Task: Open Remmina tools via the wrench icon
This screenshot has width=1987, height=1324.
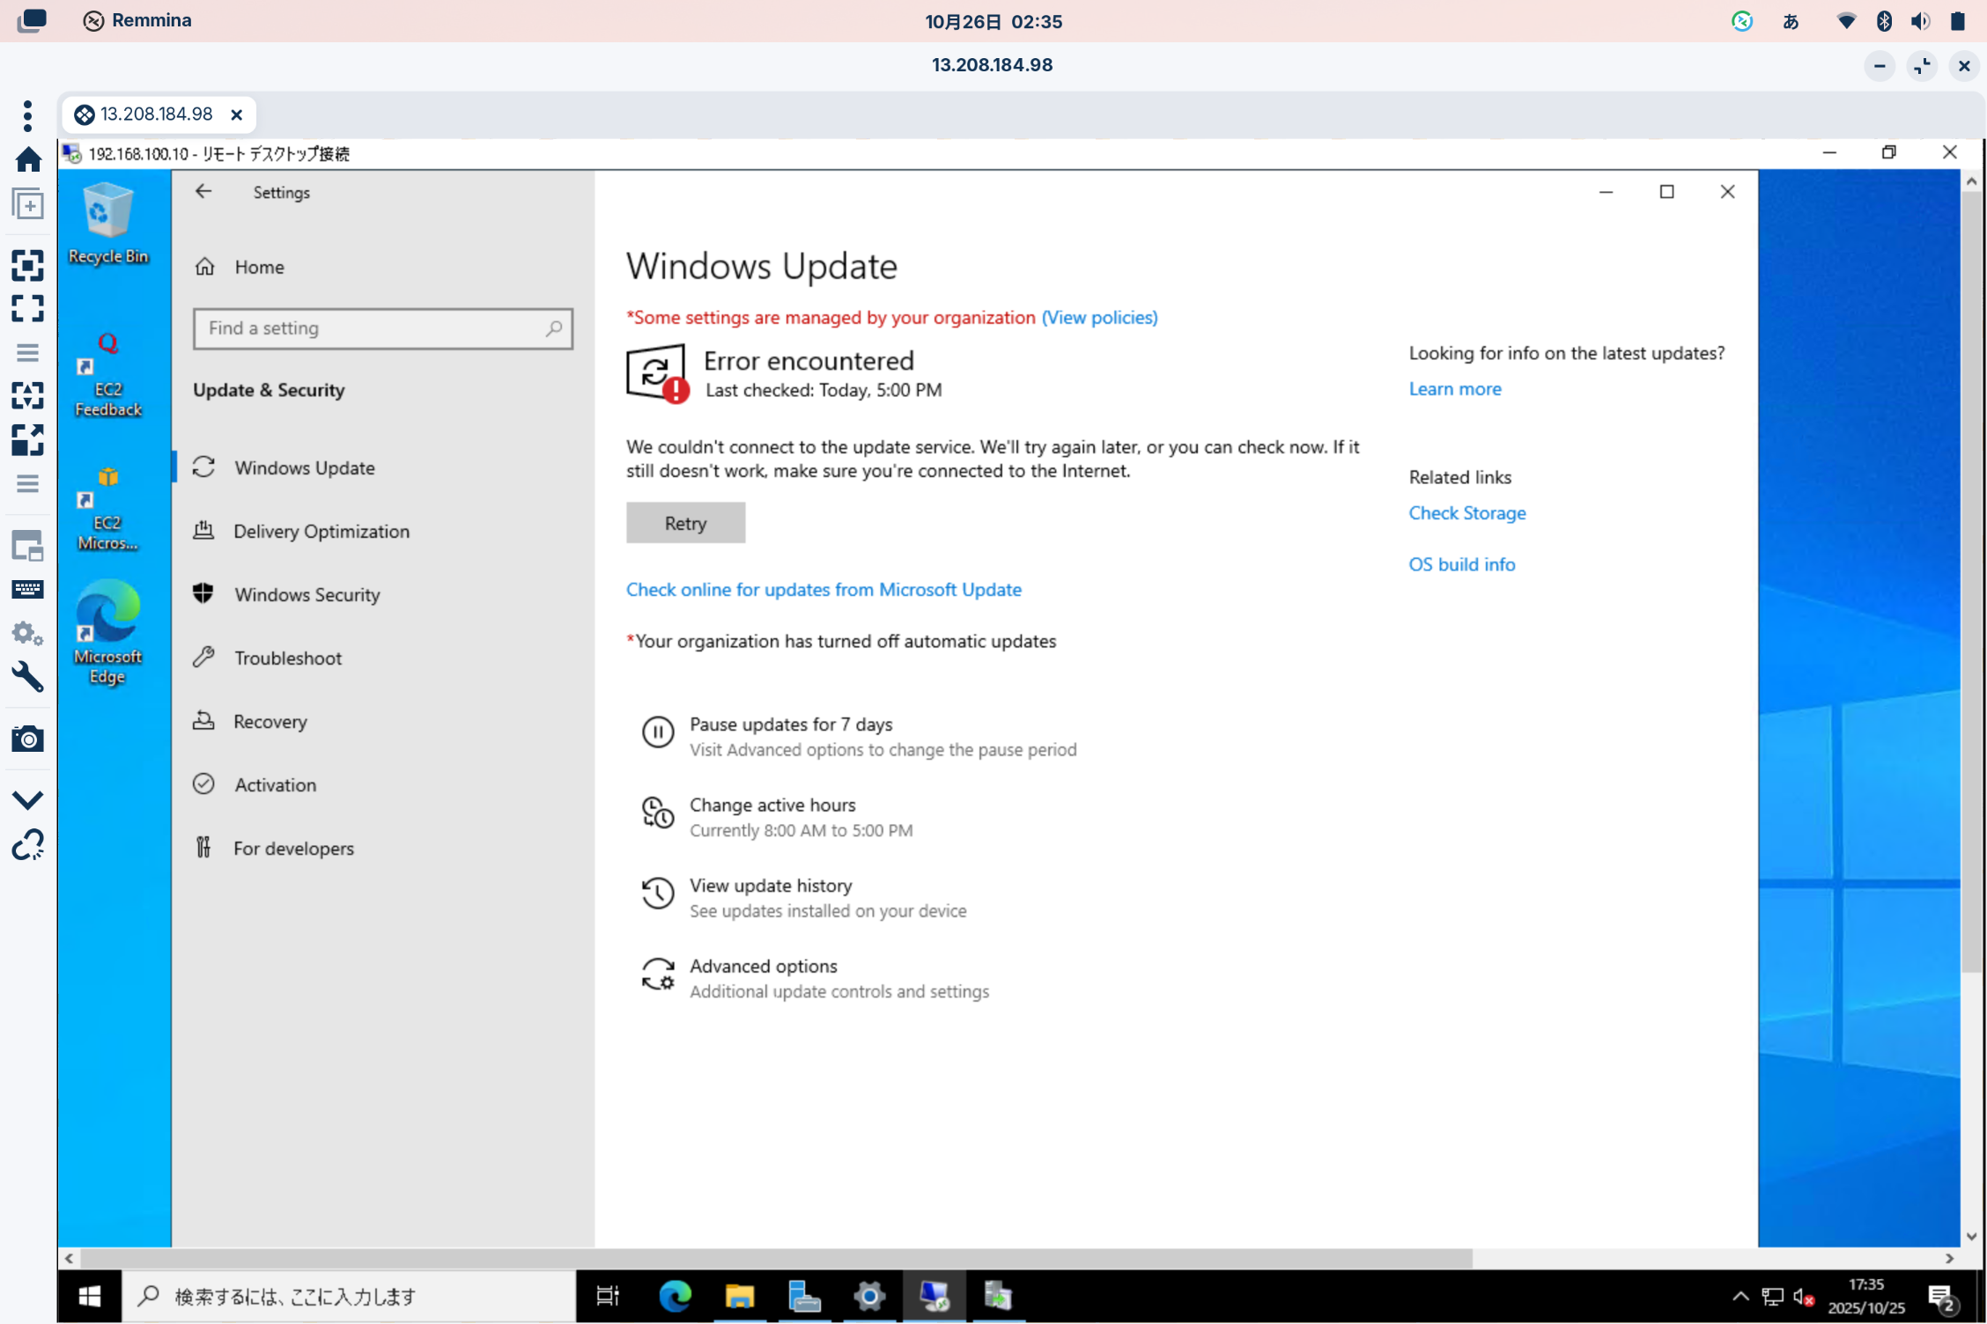Action: tap(28, 676)
